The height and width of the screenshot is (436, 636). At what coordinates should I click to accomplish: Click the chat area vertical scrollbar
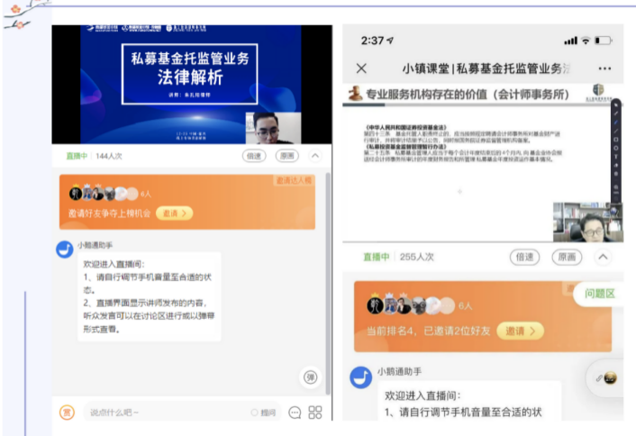(x=328, y=284)
